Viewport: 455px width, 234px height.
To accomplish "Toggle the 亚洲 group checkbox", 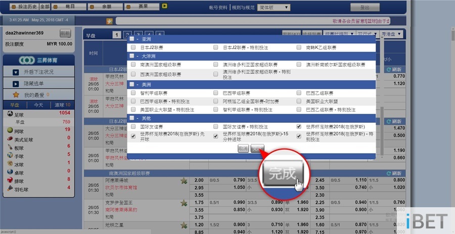I will coord(132,39).
